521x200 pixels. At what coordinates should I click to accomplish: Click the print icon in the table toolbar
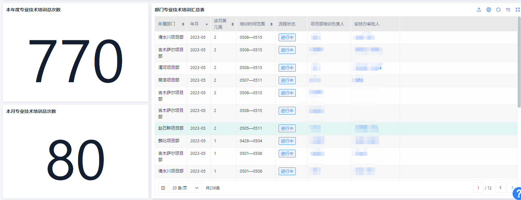[x=489, y=10]
